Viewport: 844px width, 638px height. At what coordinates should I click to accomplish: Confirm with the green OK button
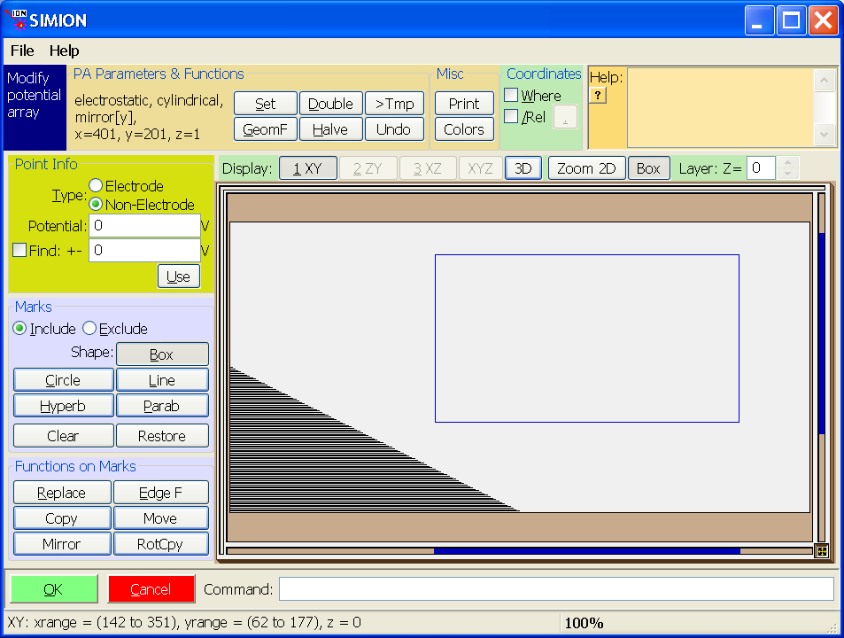coord(54,589)
